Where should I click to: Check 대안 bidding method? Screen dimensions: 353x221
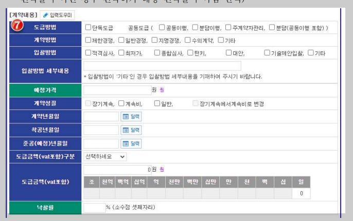(228, 52)
